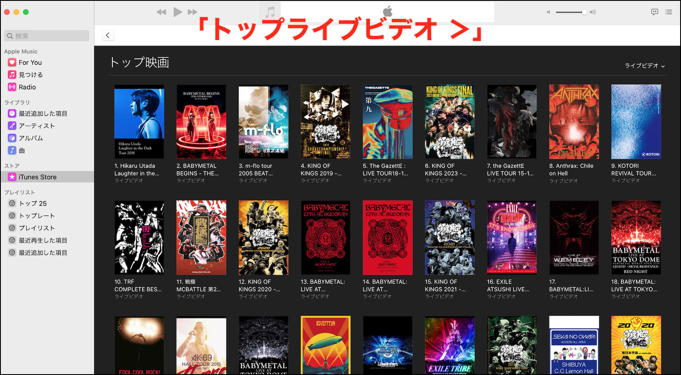Click the music note now-playing artwork
This screenshot has height=375, width=681.
[x=270, y=12]
